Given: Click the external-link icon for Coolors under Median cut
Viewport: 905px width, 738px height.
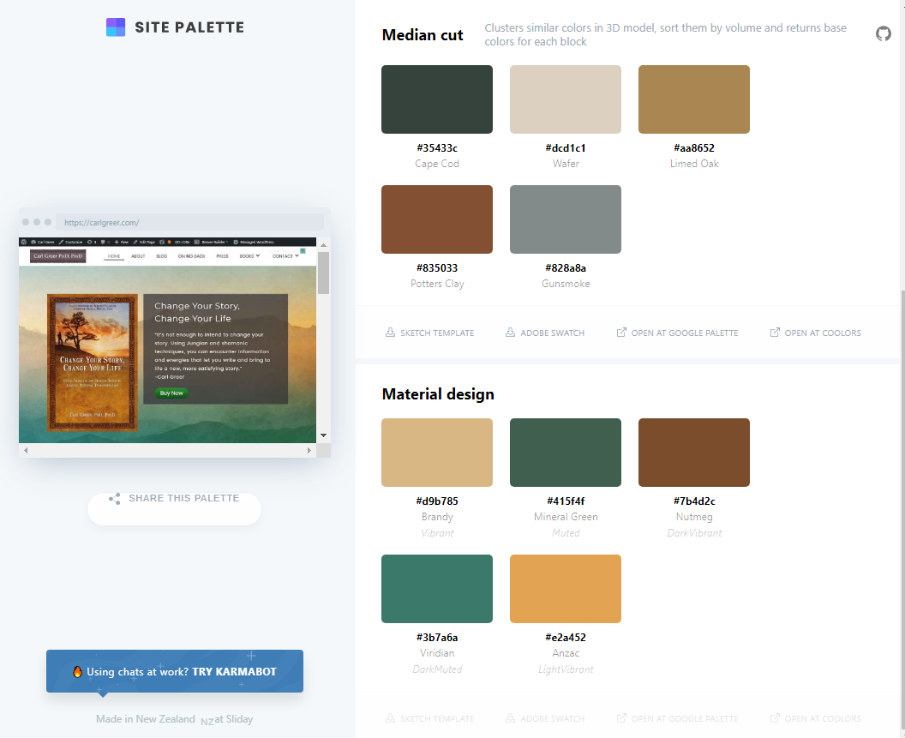Looking at the screenshot, I should pyautogui.click(x=775, y=333).
